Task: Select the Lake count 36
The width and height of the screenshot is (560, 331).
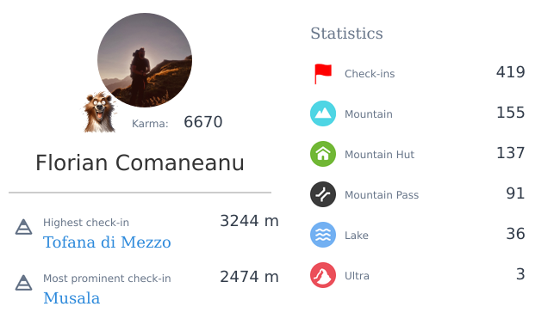Action: coord(515,234)
